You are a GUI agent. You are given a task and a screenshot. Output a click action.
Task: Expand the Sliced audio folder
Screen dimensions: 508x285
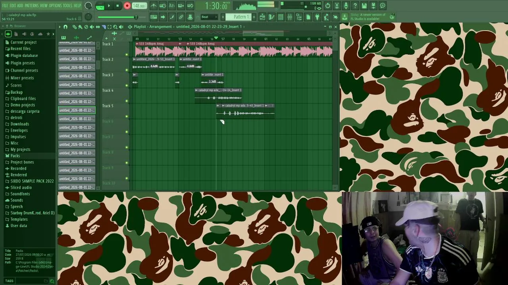21,187
